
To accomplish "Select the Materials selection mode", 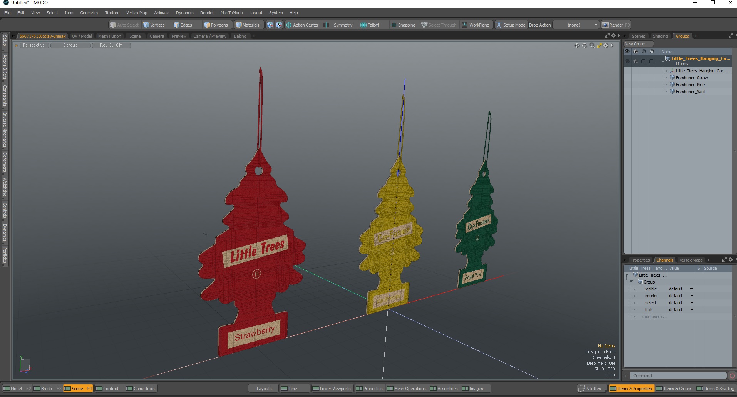I will pyautogui.click(x=248, y=25).
